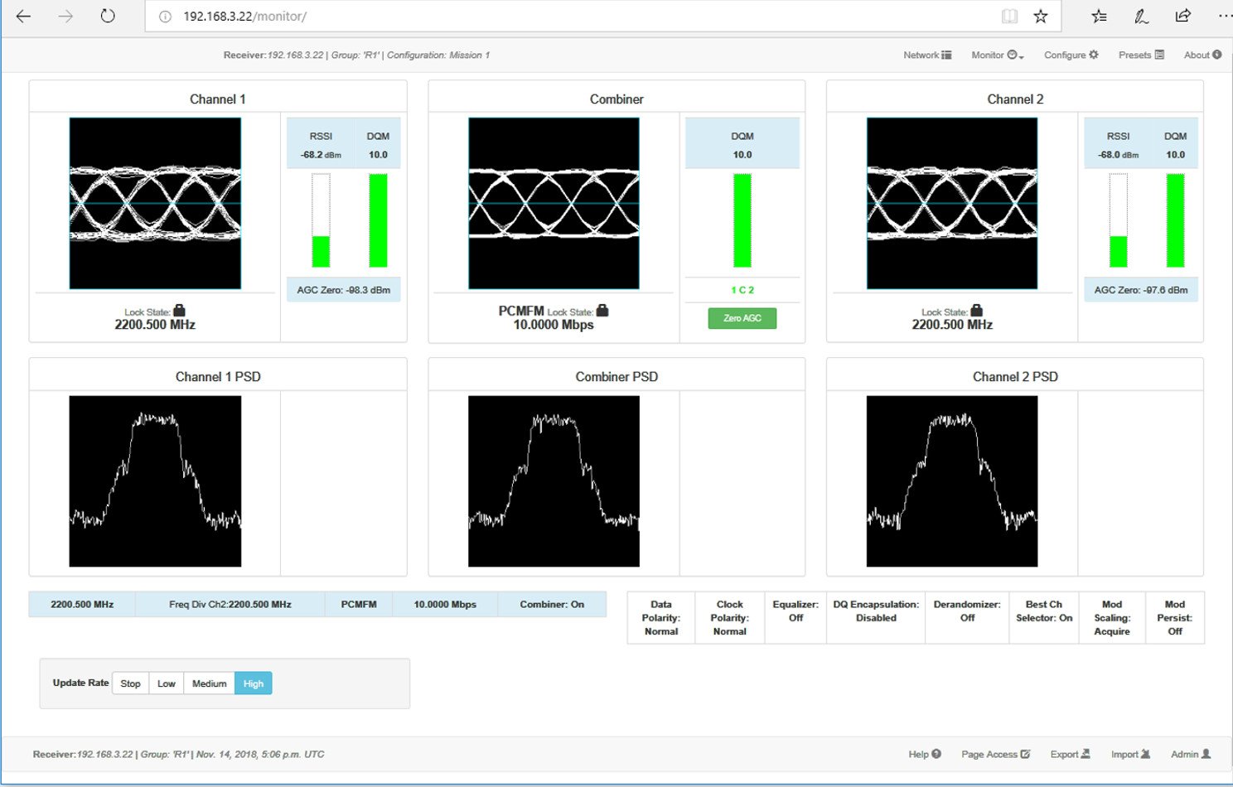Click the 10.0000 Mbps status bar cell

pos(445,604)
